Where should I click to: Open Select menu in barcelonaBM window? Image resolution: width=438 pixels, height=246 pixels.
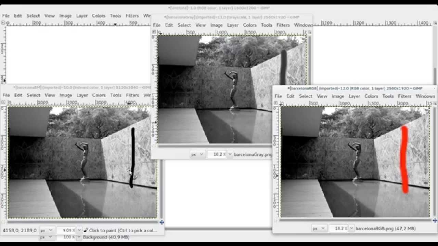(x=34, y=95)
